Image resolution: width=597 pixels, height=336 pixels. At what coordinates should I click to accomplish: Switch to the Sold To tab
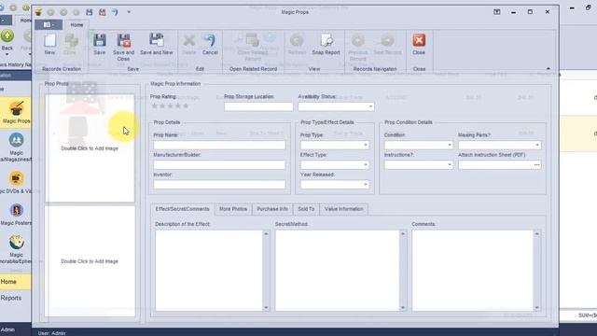point(306,209)
